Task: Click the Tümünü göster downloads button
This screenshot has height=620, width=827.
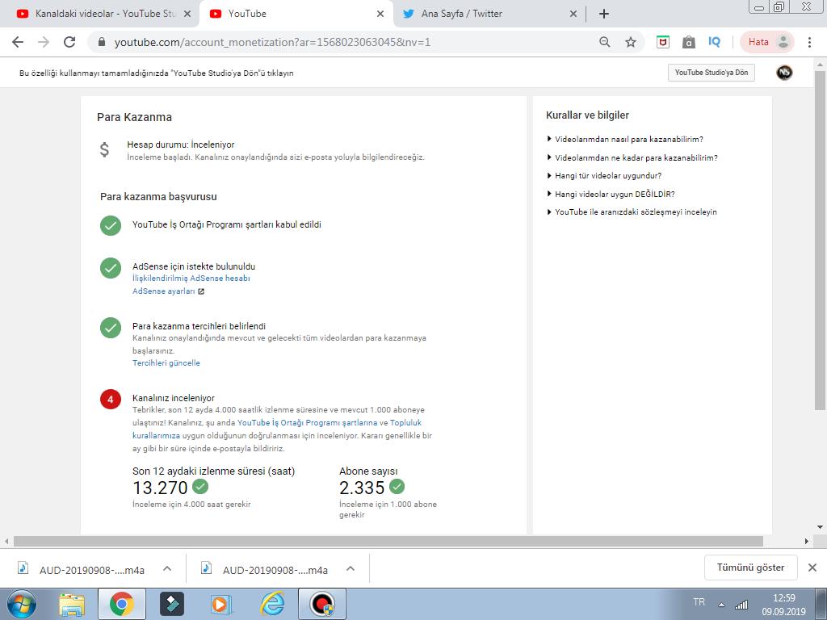Action: [x=750, y=568]
